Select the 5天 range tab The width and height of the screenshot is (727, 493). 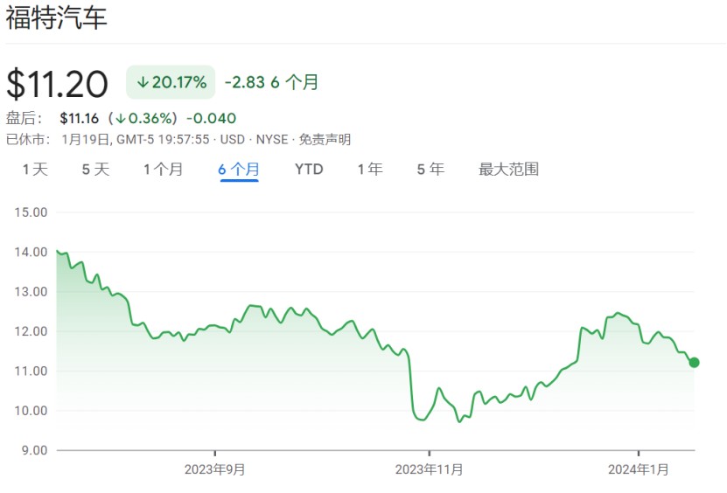(95, 170)
